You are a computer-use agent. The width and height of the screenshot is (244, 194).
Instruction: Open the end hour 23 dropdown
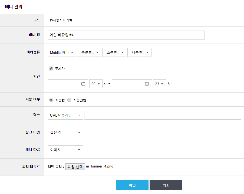pos(160,84)
